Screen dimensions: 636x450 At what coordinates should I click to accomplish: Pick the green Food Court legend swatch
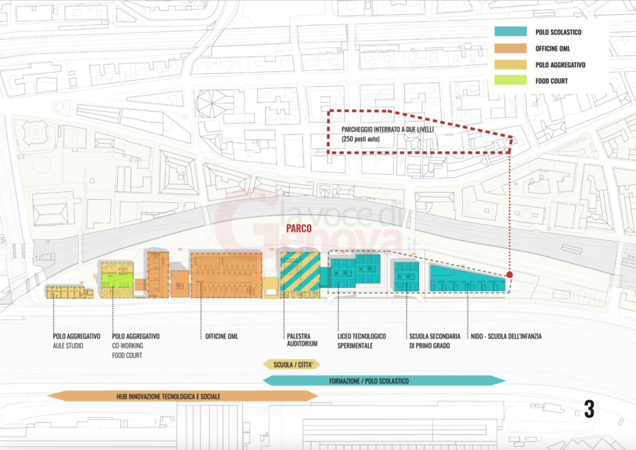click(x=511, y=80)
